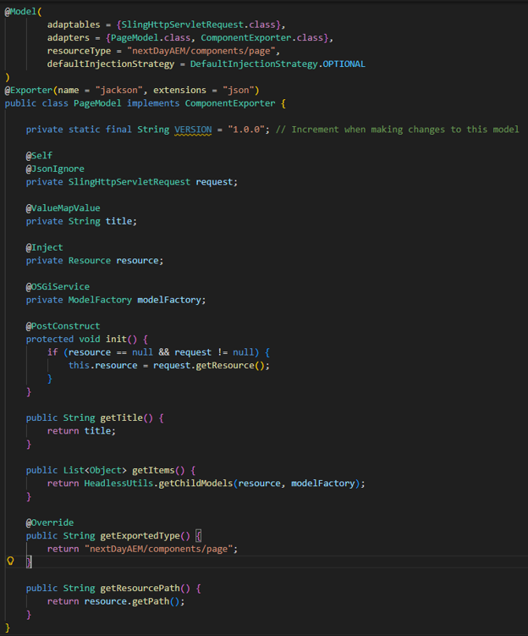The image size is (528, 636).
Task: Click the highlighted opening brace after getExportedType()
Action: (198, 536)
